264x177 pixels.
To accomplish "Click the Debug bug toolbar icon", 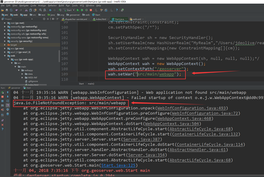I will point(82,10).
